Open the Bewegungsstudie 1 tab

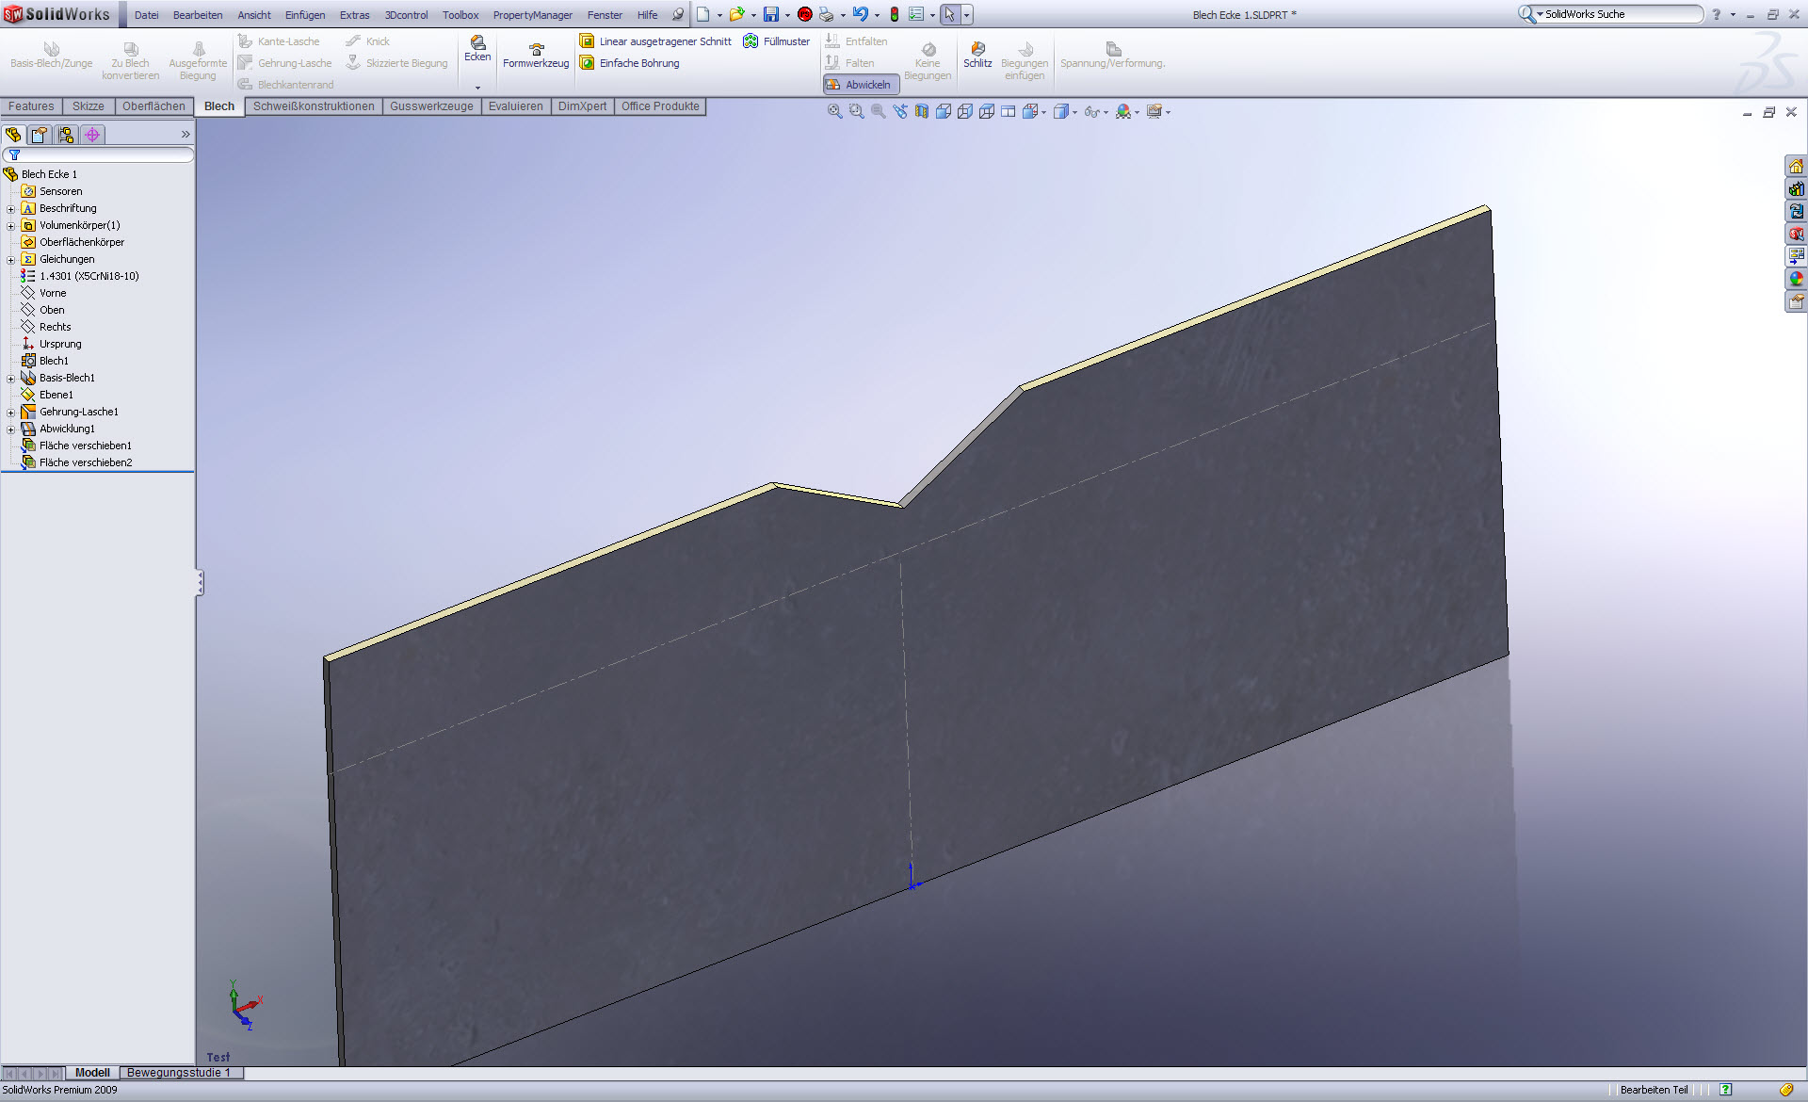tap(179, 1073)
